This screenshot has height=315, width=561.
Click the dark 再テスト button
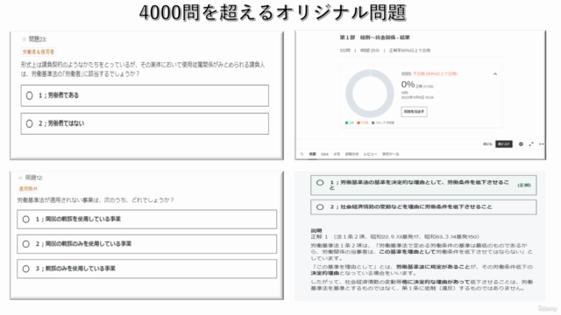[x=504, y=143]
